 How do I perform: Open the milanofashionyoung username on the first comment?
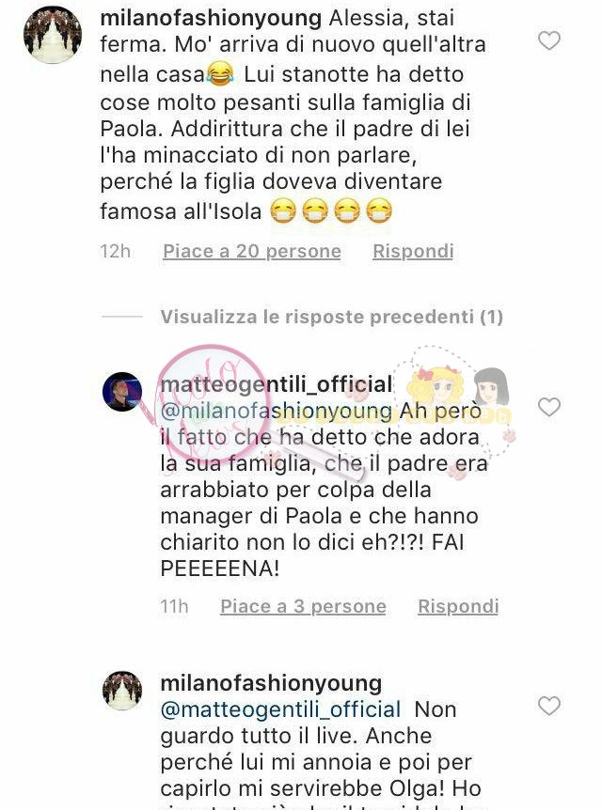click(x=211, y=19)
